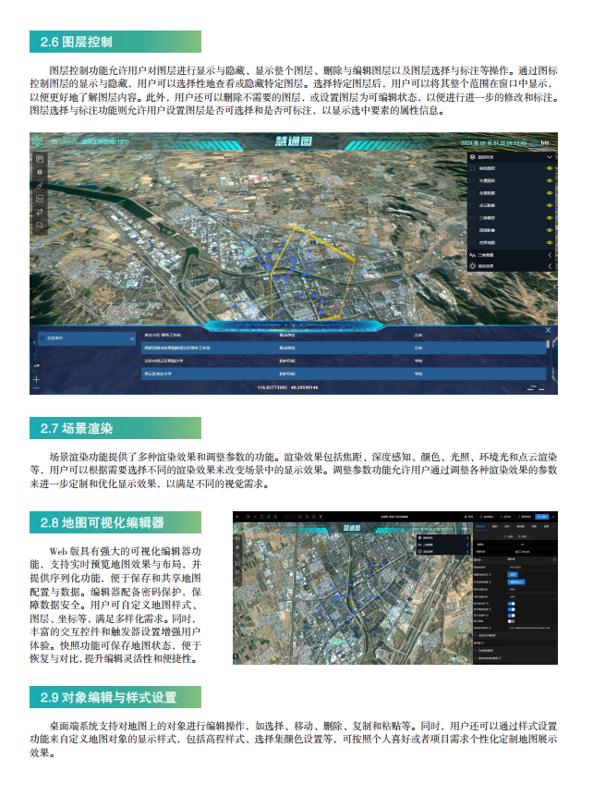Expand the first collapsed group below the toggles in the editor
The height and width of the screenshot is (796, 605).
click(x=514, y=635)
